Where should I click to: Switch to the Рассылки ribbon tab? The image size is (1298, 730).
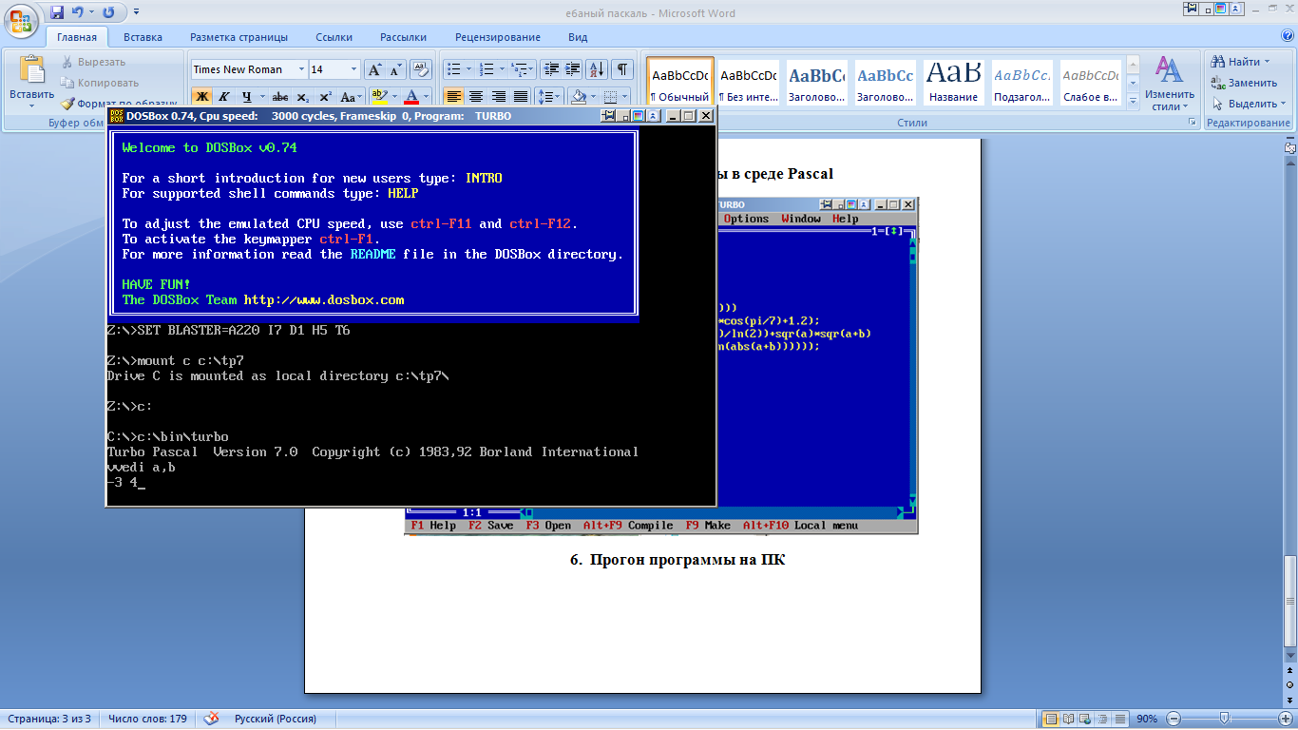(x=403, y=37)
